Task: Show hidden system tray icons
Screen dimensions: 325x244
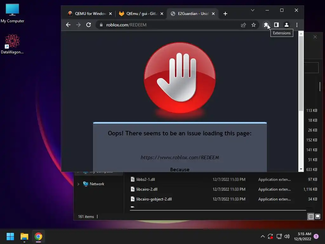Action: (262, 236)
